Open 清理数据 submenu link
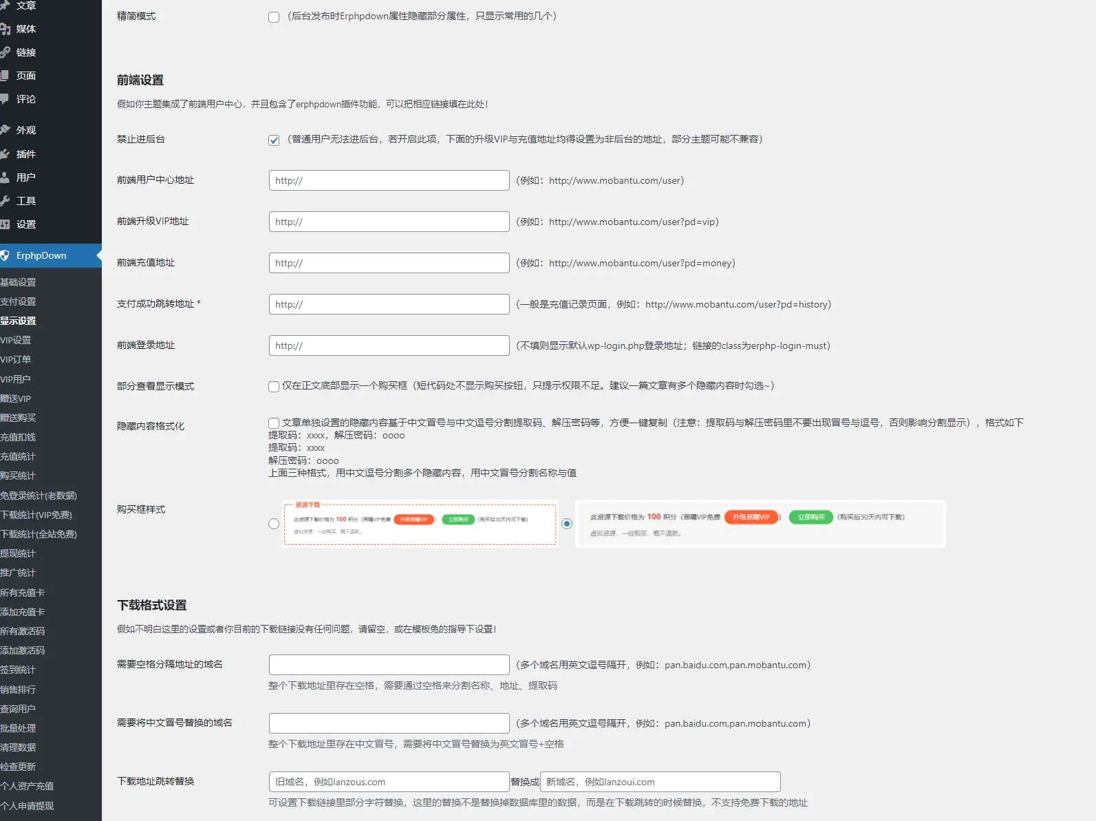Screen dimensions: 1096x821 pyautogui.click(x=18, y=747)
